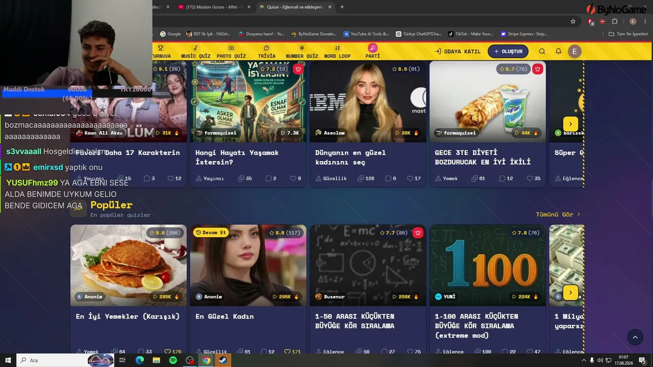Open the GECE 3TE DİYETİ quiz thumbnail
Screen dimensions: 653x367
click(488, 101)
